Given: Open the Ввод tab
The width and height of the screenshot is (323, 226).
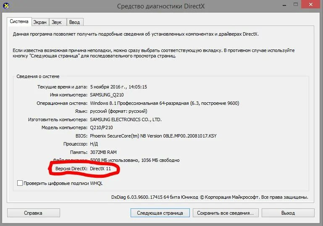Looking at the screenshot, I should pyautogui.click(x=75, y=22).
